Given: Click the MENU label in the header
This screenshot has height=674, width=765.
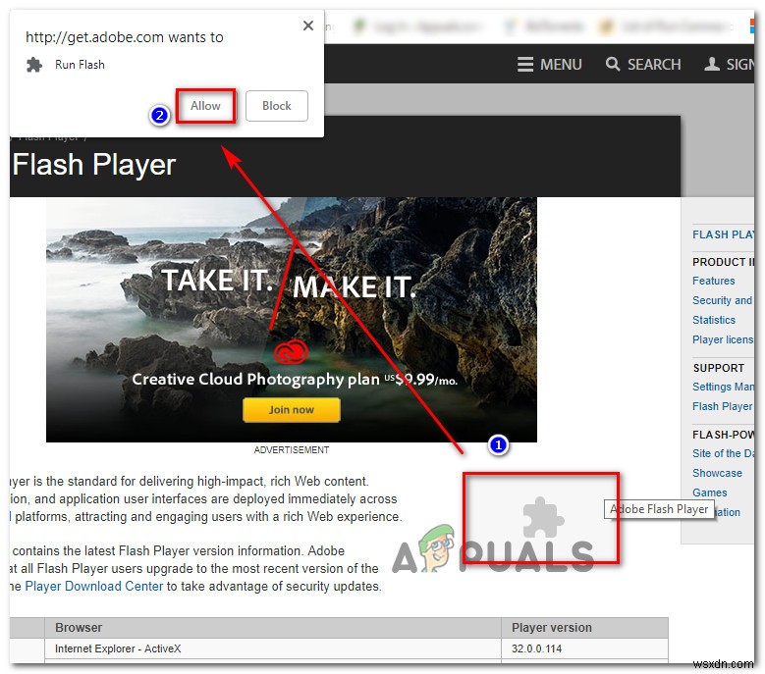Looking at the screenshot, I should (561, 65).
